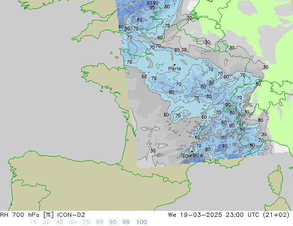Click the black dot marking Paris
The width and height of the screenshot is (293, 226).
175,65
